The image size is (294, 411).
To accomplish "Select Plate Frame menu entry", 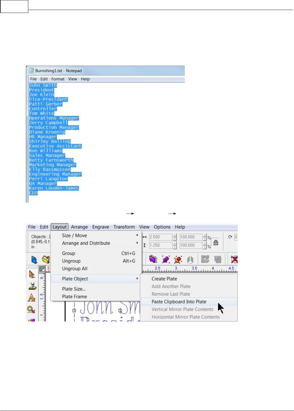I will [x=95, y=297].
